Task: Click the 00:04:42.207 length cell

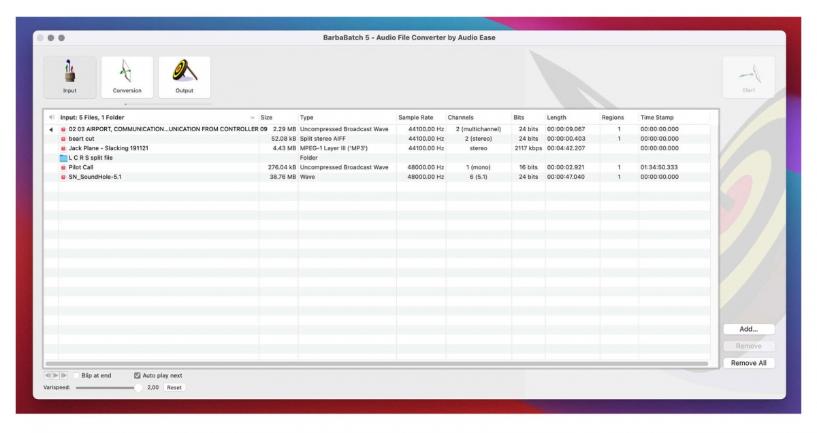Action: tap(566, 148)
